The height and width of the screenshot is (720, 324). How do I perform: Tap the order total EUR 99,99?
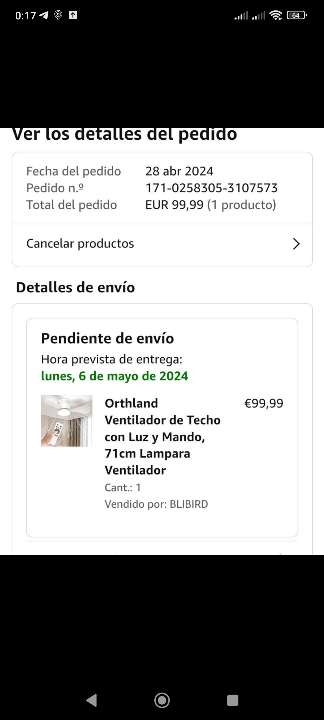tap(174, 205)
